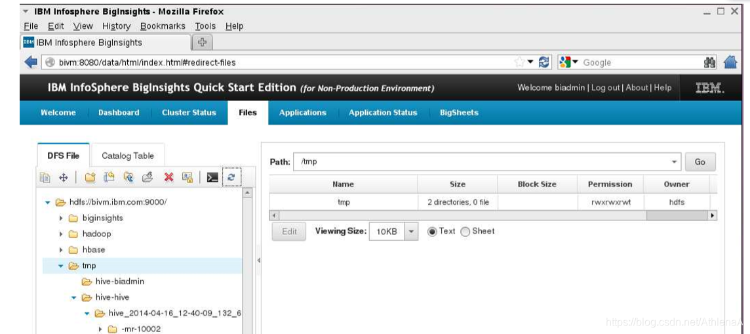Click the horizontal scrollbar under the table

click(x=494, y=216)
